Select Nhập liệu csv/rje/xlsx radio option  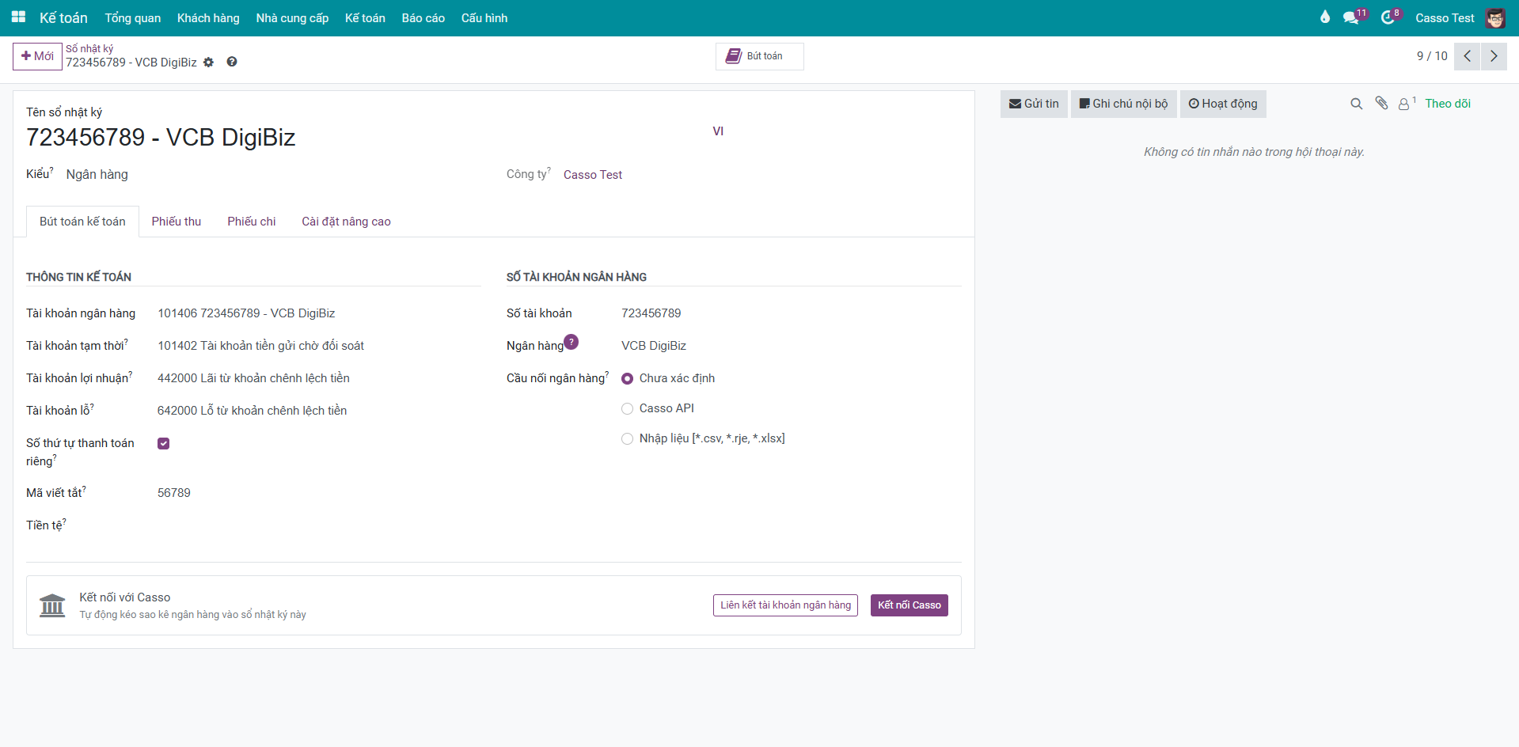click(628, 439)
